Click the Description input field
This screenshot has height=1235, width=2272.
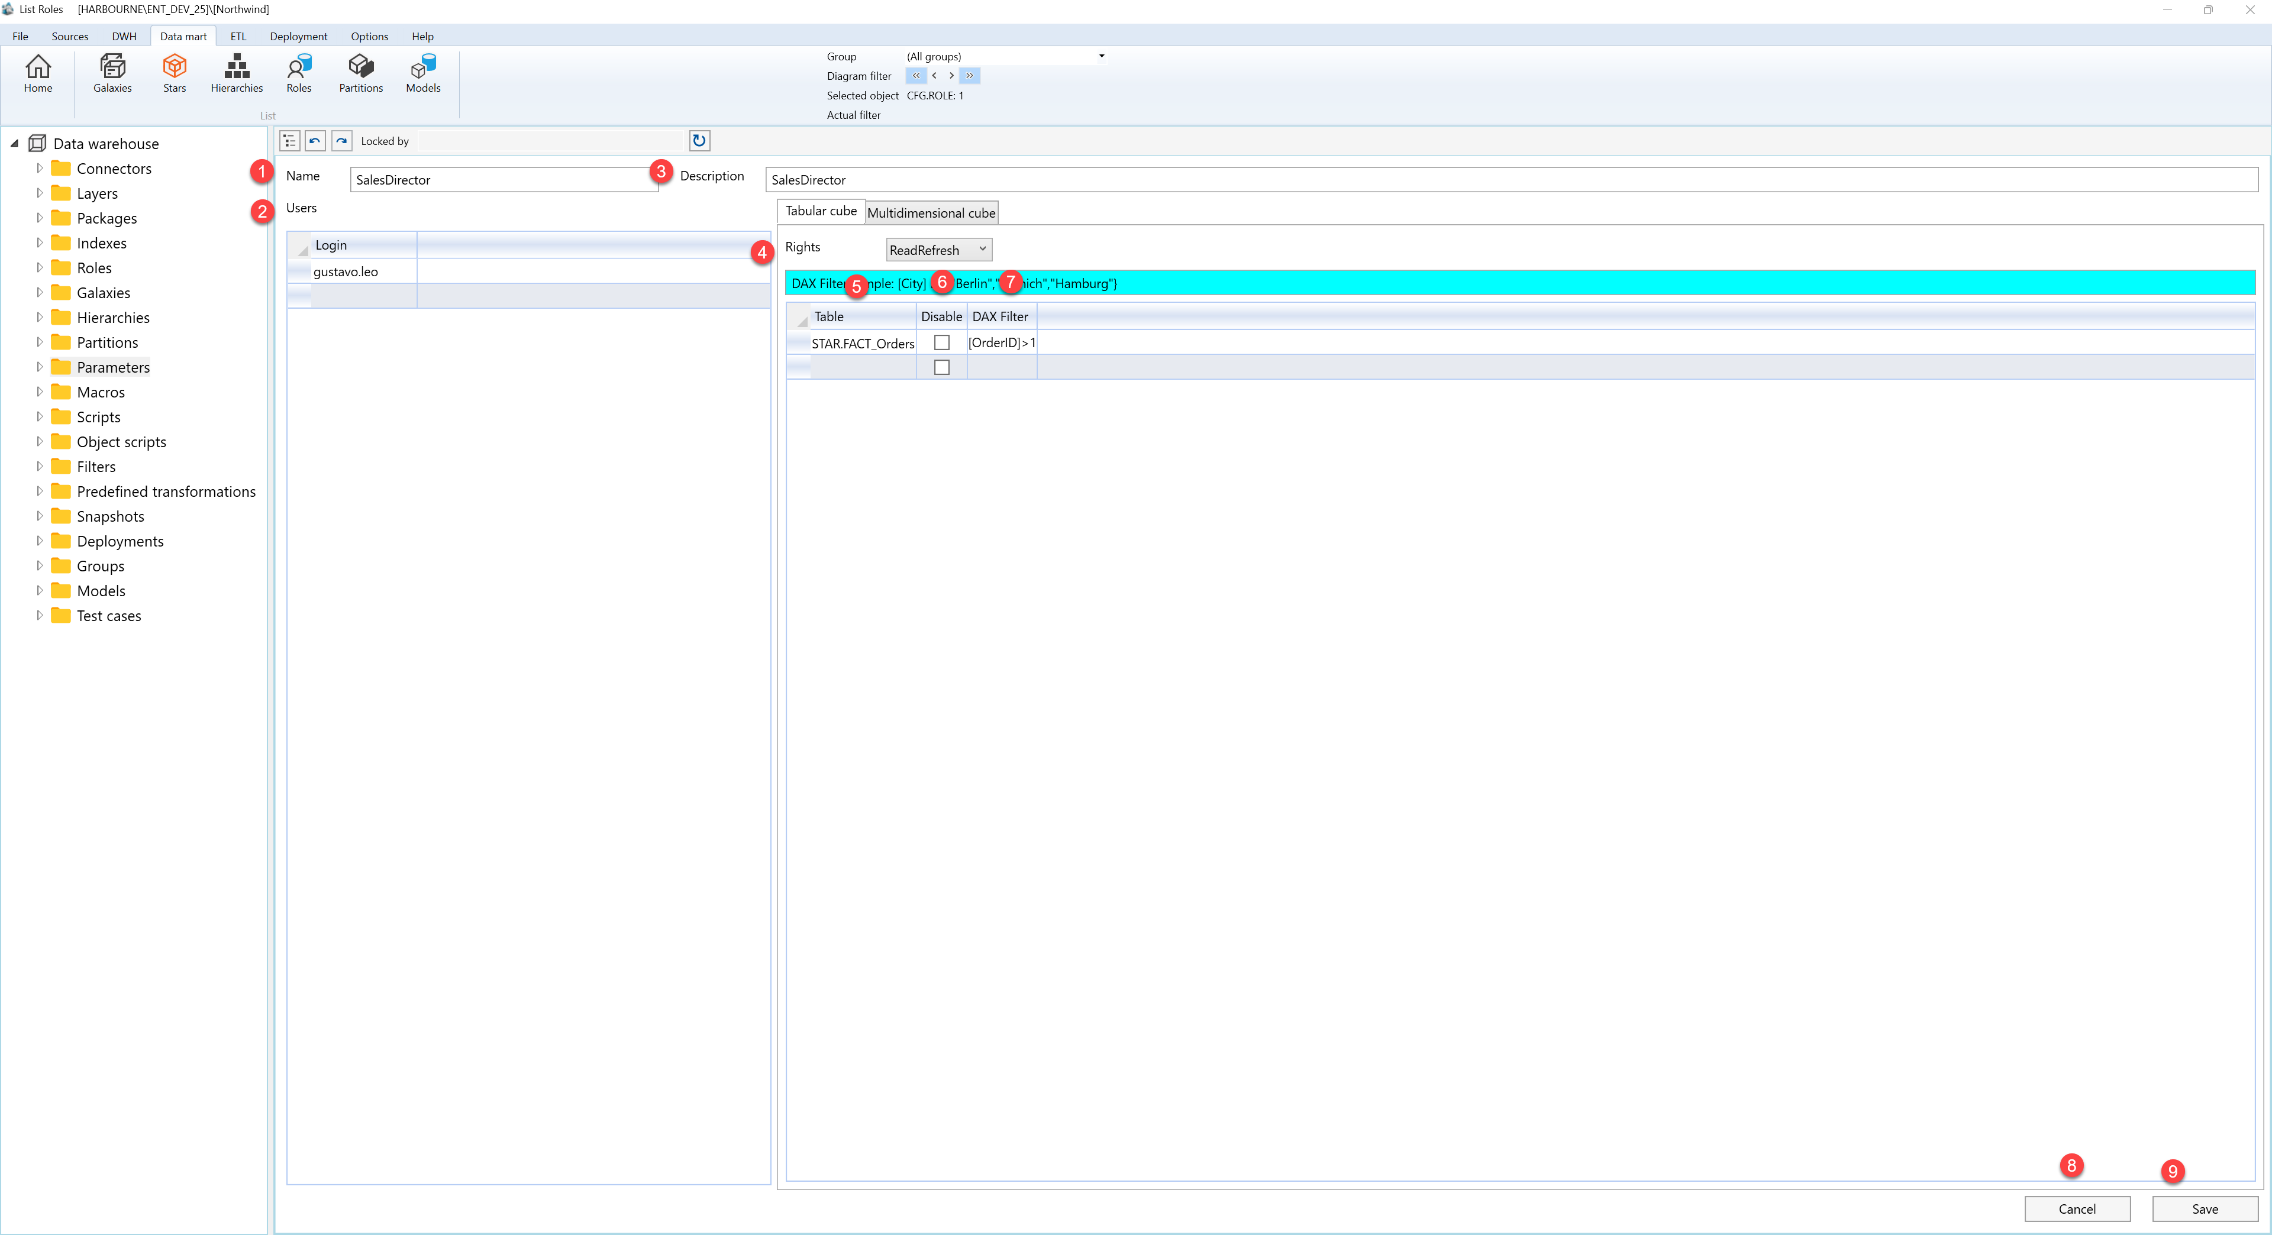(x=1512, y=180)
